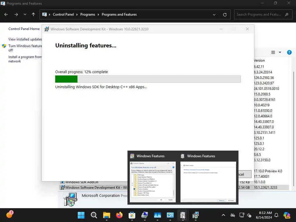Open the view options dropdown arrow

pyautogui.click(x=280, y=52)
